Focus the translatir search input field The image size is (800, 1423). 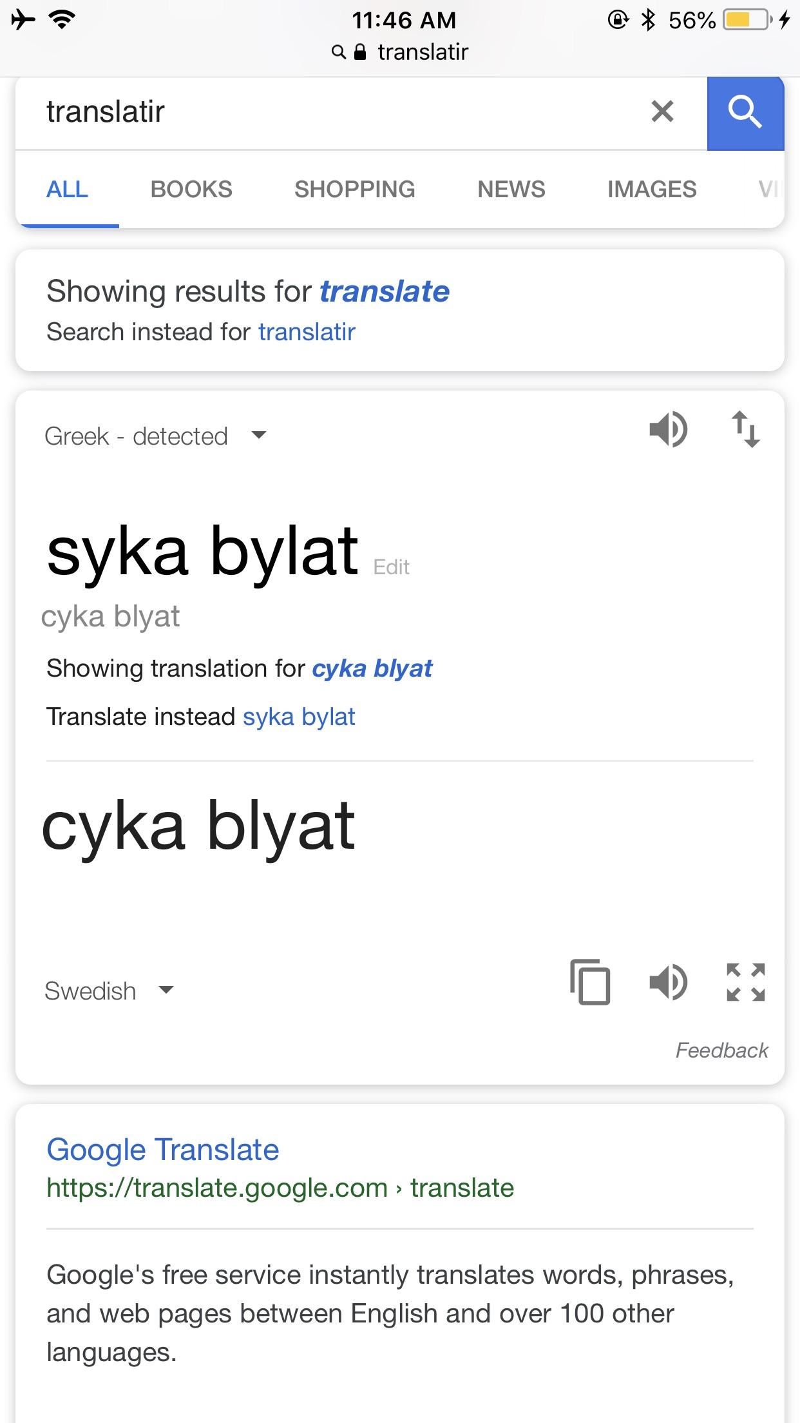322,111
